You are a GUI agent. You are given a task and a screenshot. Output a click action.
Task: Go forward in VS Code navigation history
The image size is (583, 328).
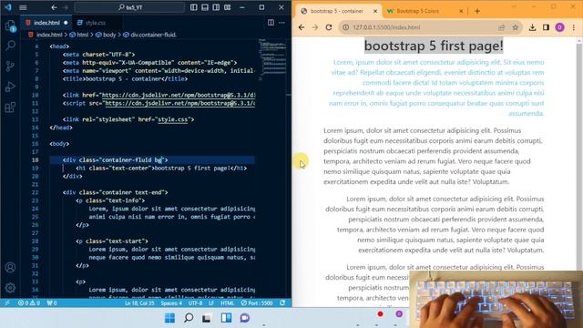click(66, 7)
